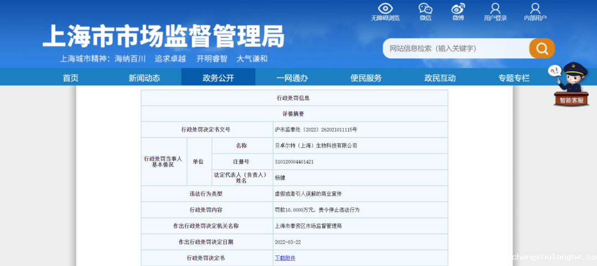This screenshot has height=266, width=597.
Task: Click the company name 贝卓尔特（上海）生物科技有限公司
Action: (x=316, y=146)
